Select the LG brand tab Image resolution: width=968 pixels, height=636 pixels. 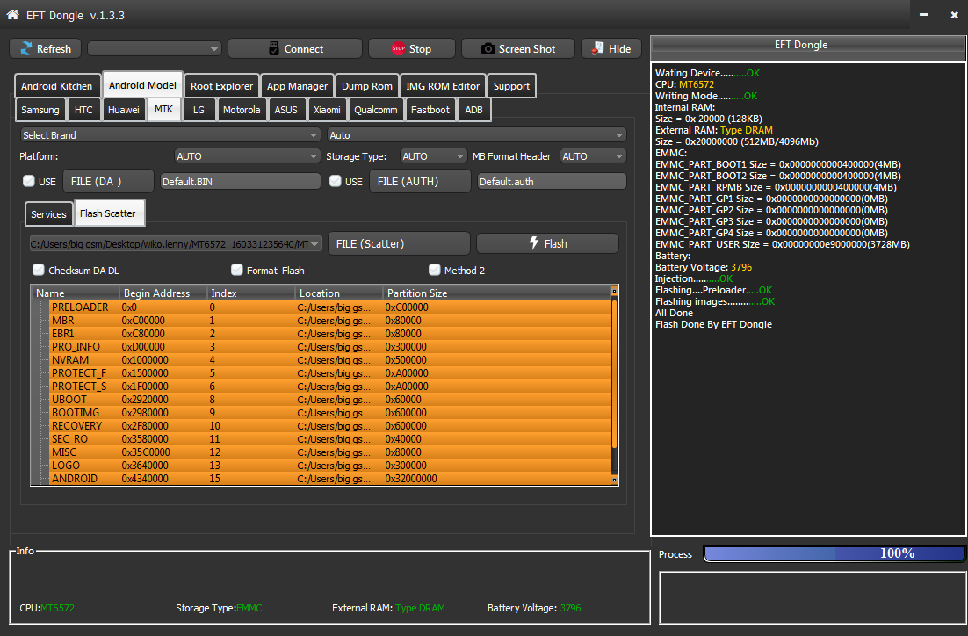coord(199,110)
